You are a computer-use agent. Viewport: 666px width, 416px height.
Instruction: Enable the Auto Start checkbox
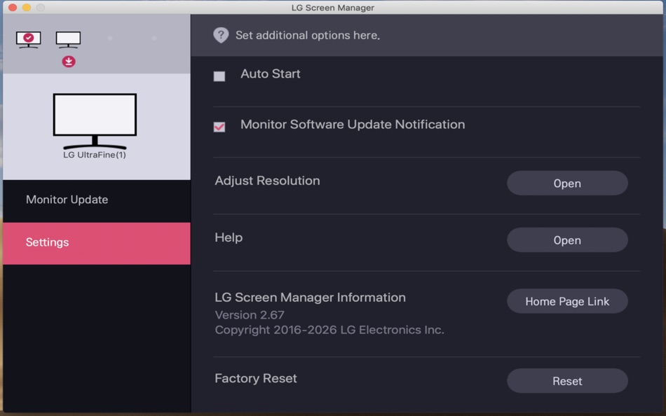(x=219, y=76)
